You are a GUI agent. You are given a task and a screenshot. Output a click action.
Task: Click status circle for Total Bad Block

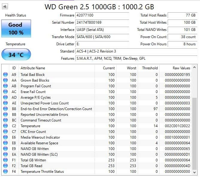pos(5,74)
